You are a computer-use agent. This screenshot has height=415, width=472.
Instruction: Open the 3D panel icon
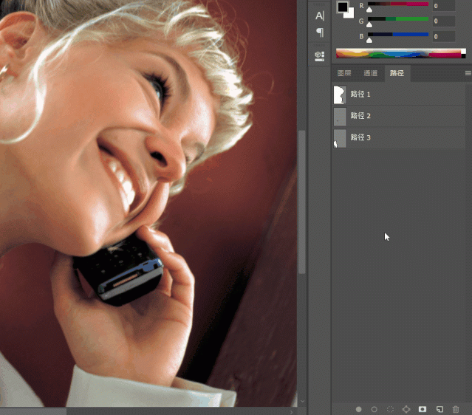point(319,55)
